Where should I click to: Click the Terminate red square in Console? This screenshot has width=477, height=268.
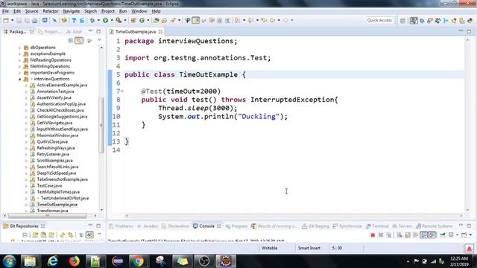tap(373, 235)
